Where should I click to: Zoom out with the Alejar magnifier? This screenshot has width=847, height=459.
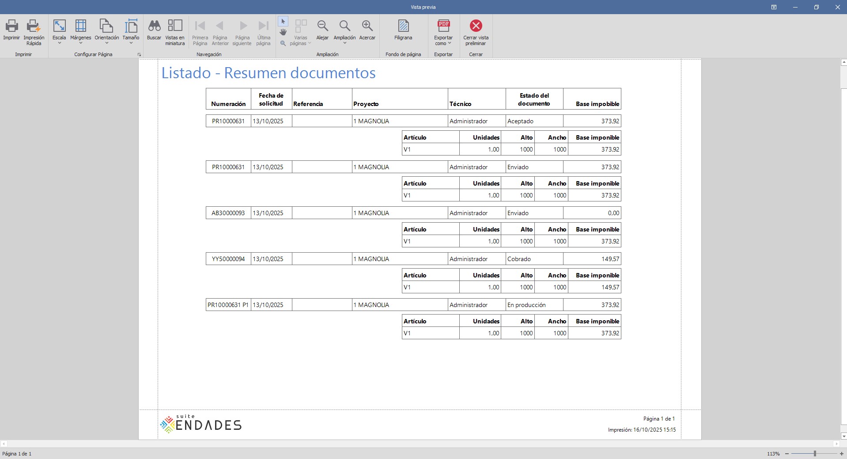pyautogui.click(x=322, y=27)
